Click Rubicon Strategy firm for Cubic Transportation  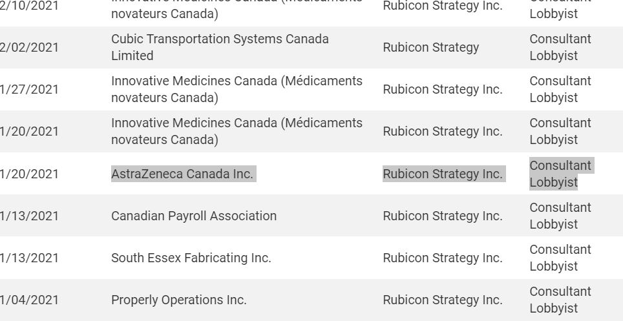[430, 47]
